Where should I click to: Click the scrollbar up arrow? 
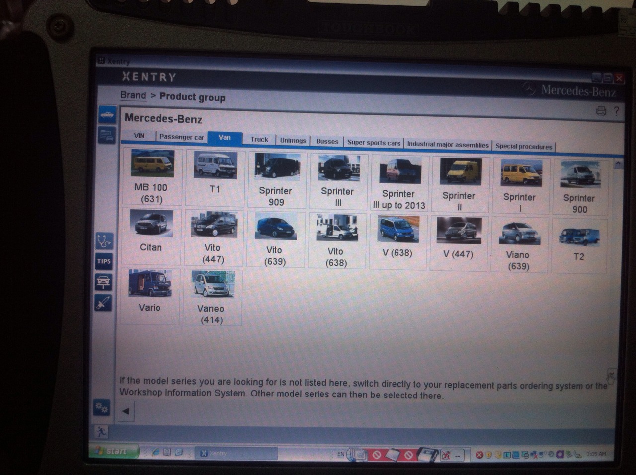(x=618, y=164)
